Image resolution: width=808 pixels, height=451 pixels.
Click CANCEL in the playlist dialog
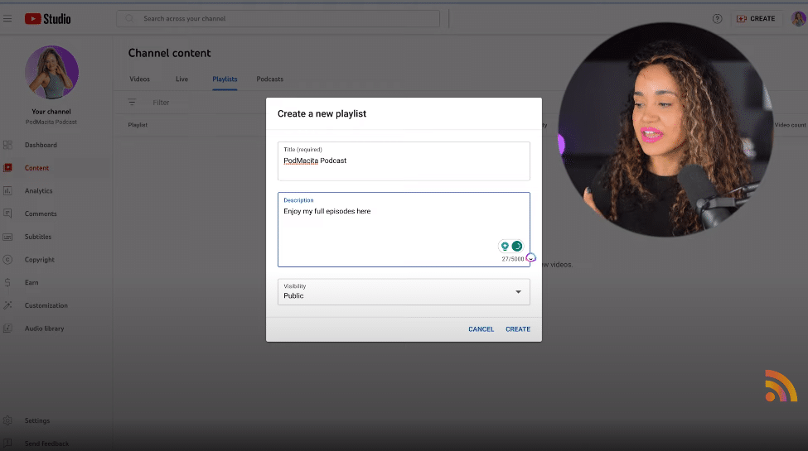[x=481, y=329]
